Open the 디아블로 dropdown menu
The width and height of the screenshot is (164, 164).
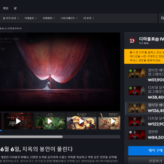[31, 18]
